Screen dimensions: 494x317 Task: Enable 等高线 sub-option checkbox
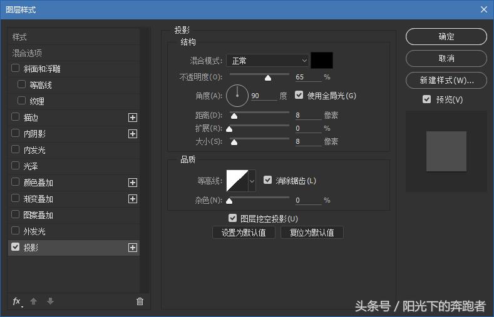[x=21, y=84]
